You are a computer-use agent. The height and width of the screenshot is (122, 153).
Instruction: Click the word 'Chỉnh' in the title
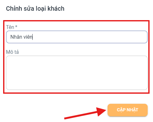(14, 8)
